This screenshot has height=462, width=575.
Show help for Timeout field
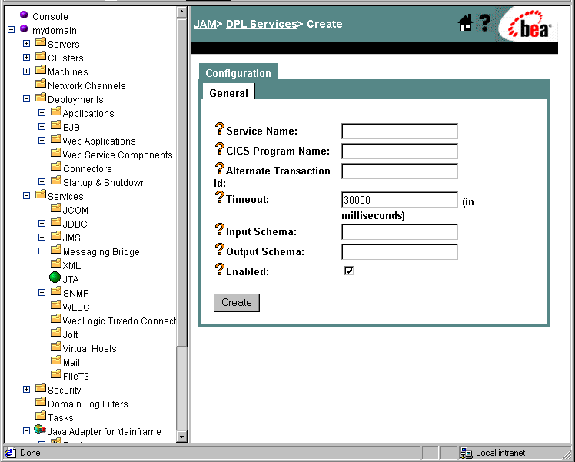pos(219,197)
